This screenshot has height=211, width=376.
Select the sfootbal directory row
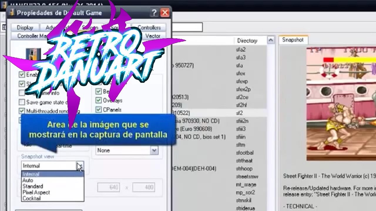point(244,153)
